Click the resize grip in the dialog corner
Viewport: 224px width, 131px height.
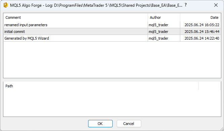pos(222,129)
